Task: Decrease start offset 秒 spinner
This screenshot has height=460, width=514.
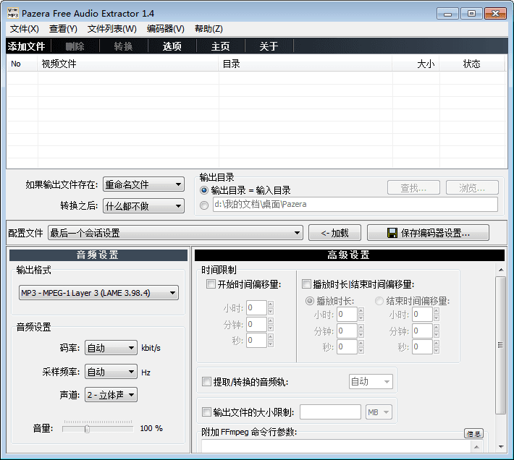Action: click(271, 344)
